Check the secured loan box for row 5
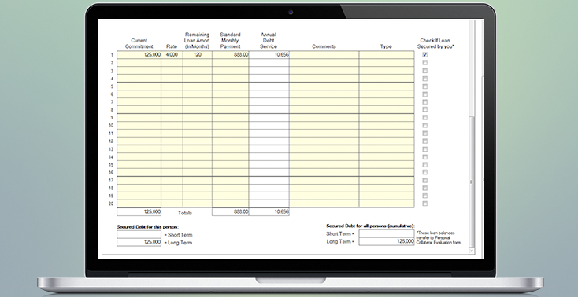This screenshot has height=297, width=578. 425,86
